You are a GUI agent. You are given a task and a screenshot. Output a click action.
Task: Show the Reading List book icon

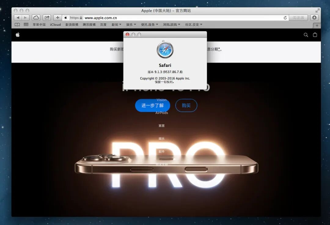17,25
